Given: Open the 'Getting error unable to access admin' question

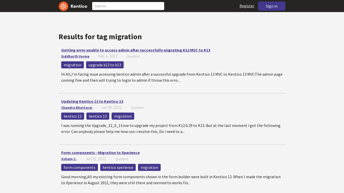Looking at the screenshot, I should tap(136, 50).
